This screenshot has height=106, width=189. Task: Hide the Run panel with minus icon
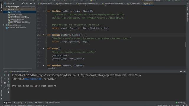click(x=185, y=72)
